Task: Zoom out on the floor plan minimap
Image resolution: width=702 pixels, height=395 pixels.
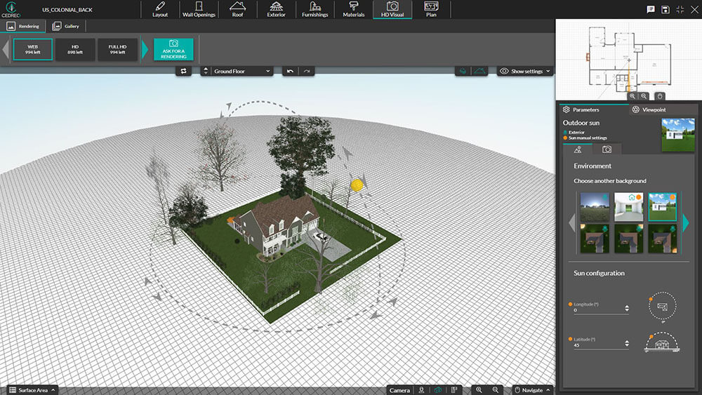Action: [x=644, y=95]
